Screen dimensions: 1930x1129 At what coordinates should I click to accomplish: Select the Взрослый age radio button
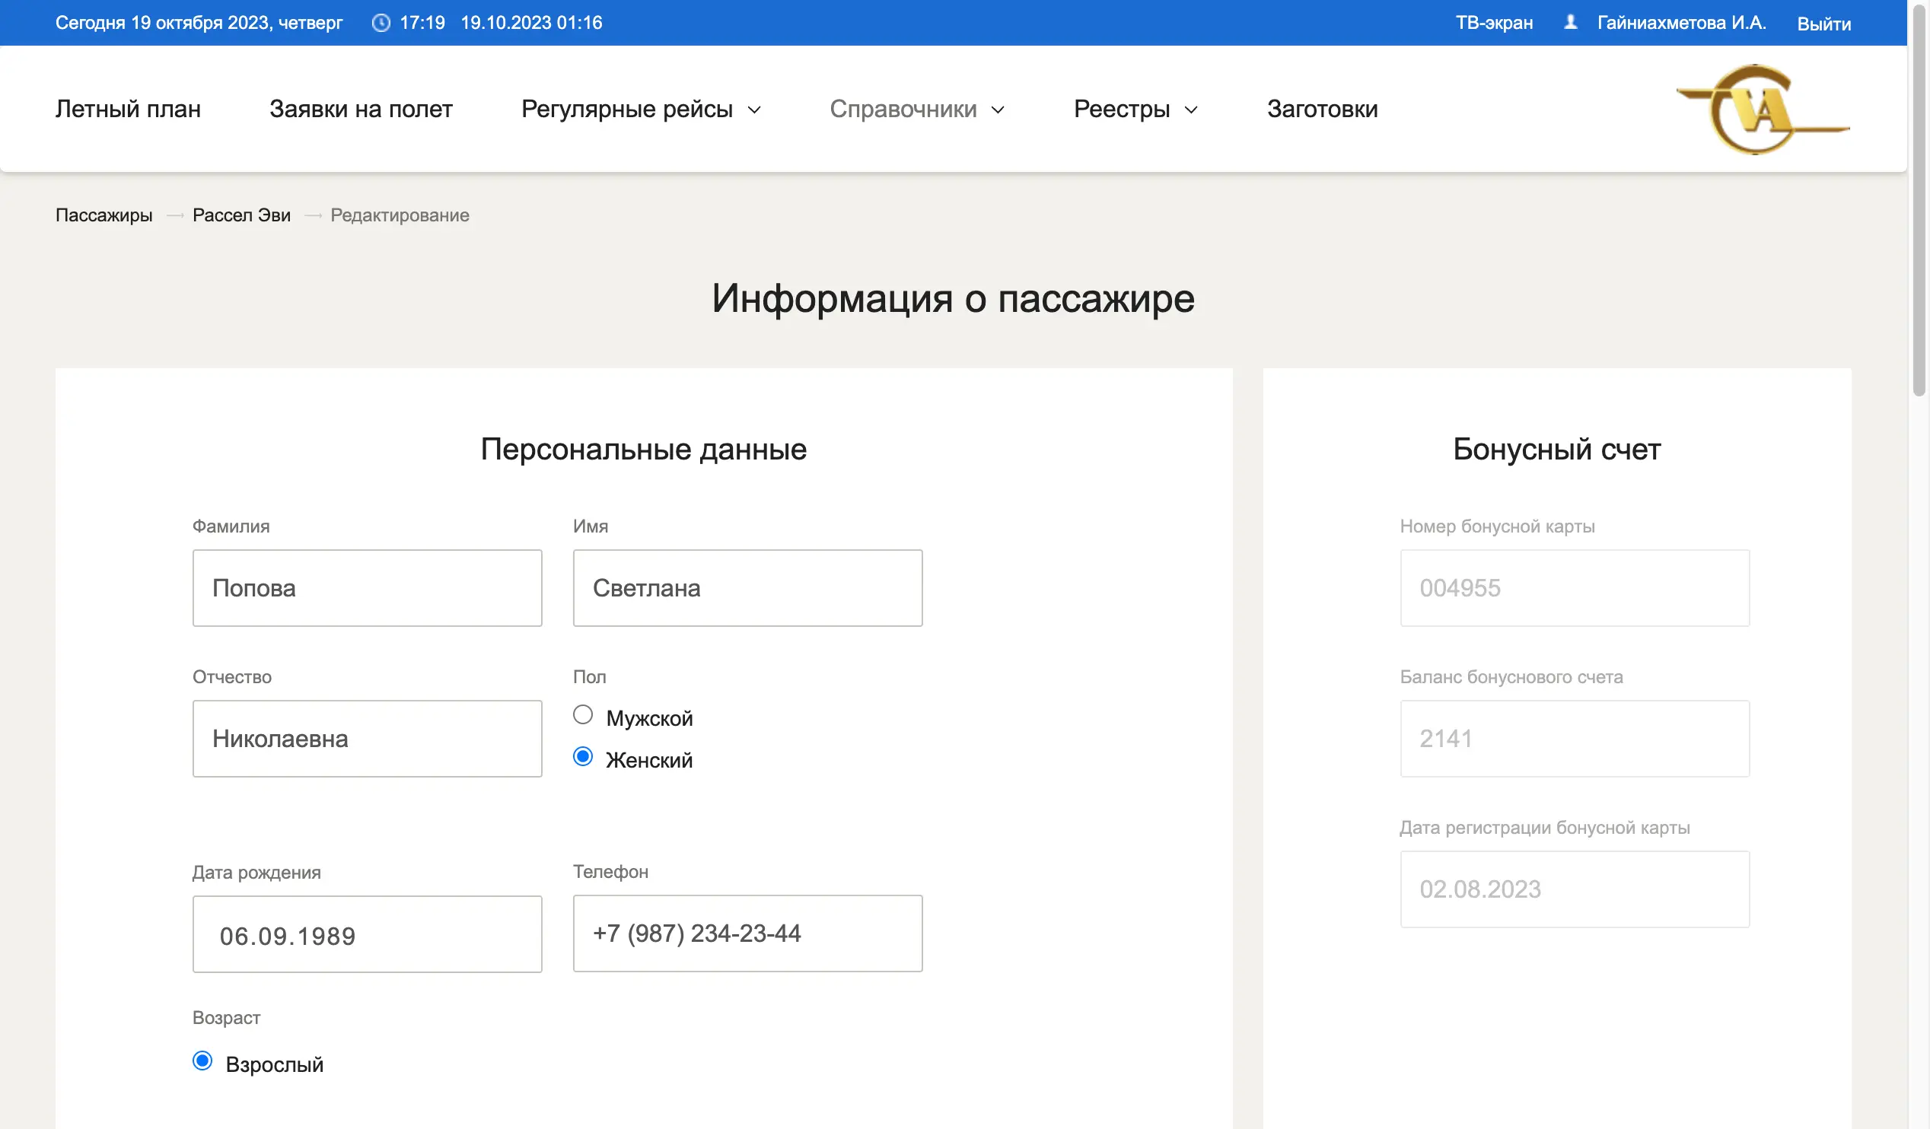tap(202, 1061)
